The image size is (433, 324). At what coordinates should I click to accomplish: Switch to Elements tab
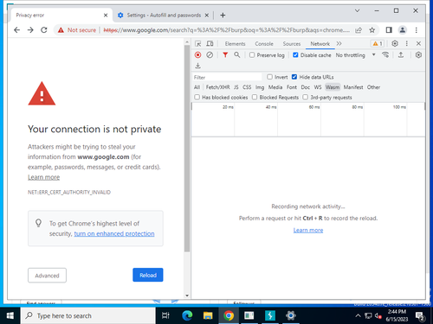pos(235,44)
